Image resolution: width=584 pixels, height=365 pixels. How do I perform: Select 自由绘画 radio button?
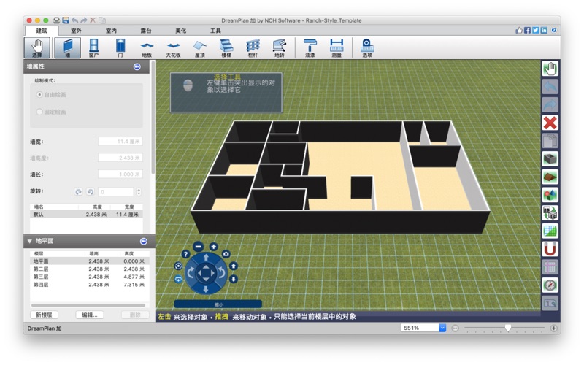[x=39, y=95]
